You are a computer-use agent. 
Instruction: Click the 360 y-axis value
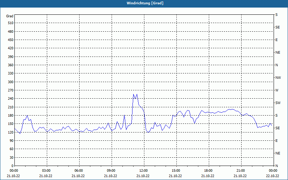11,65
